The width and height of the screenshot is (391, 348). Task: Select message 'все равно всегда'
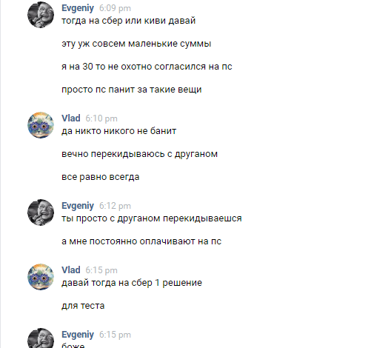coord(100,177)
